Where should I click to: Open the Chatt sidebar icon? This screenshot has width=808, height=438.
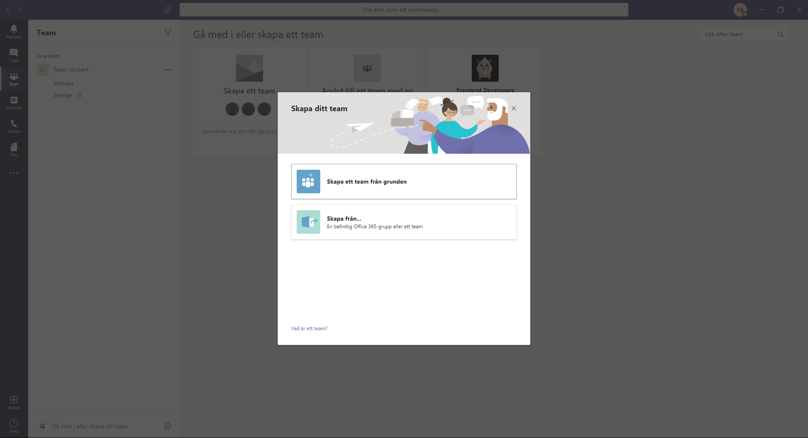(x=13, y=55)
